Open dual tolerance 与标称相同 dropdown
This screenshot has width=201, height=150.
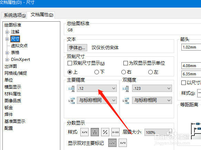click(152, 100)
